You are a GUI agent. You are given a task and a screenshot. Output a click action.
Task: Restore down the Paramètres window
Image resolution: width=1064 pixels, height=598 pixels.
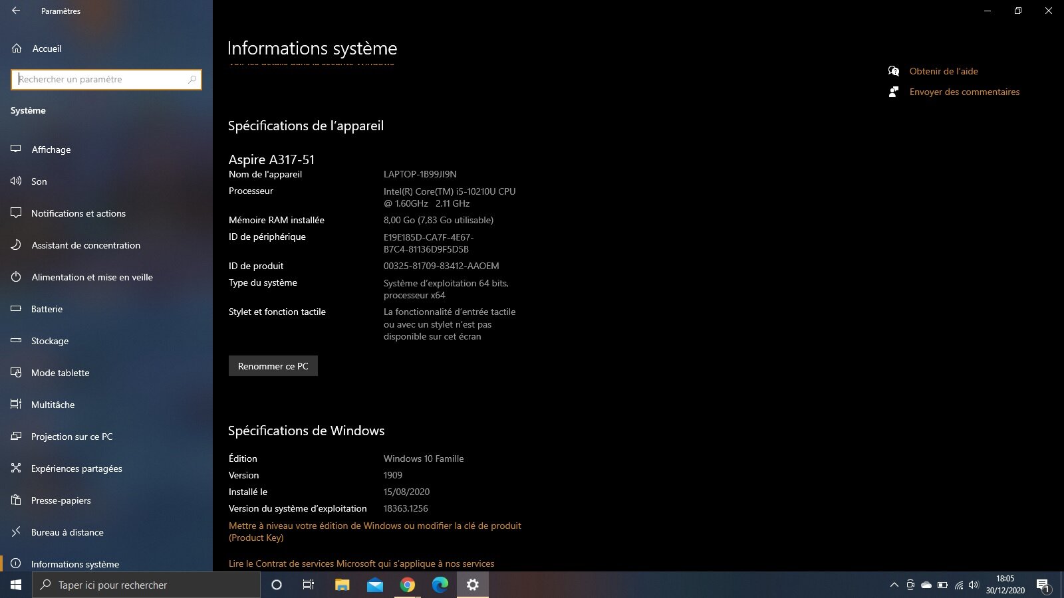(1018, 11)
